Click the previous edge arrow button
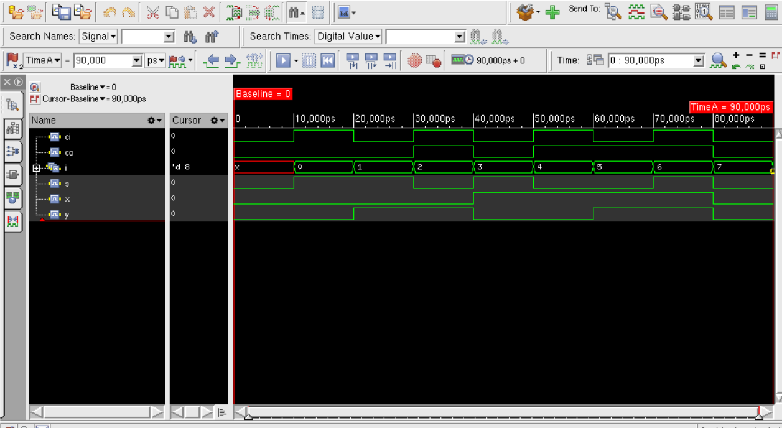The height and width of the screenshot is (428, 782). (x=212, y=60)
